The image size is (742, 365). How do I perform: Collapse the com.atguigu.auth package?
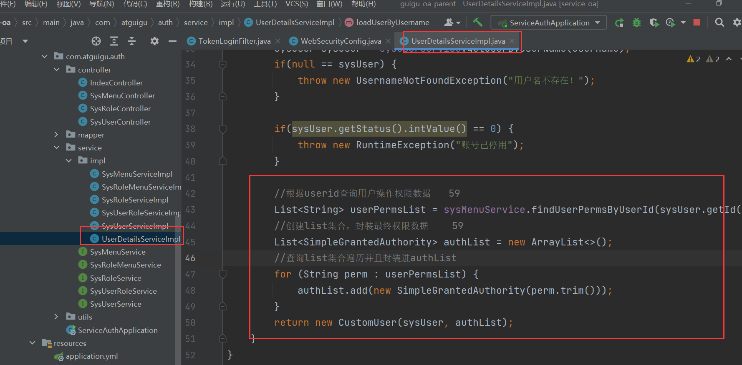[x=45, y=56]
